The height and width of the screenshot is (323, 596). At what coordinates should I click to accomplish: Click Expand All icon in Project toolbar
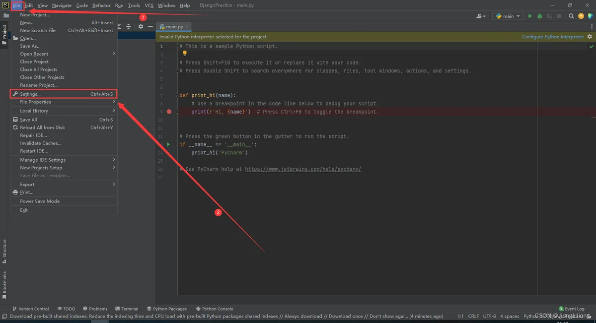point(120,26)
